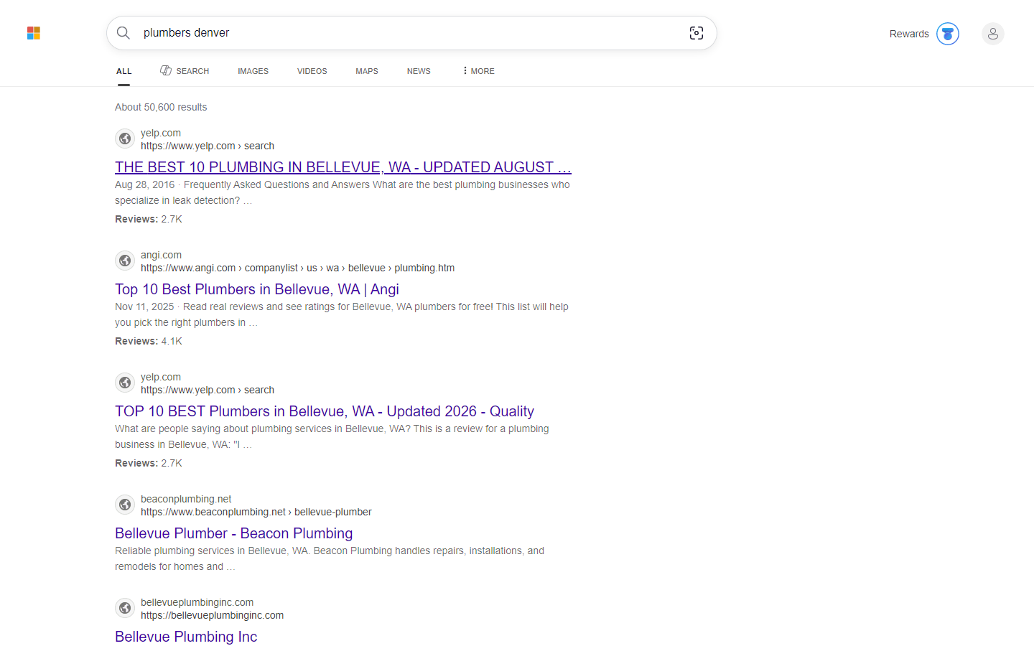1034x646 pixels.
Task: Click globe favicon beside first yelp.com result
Action: click(125, 139)
